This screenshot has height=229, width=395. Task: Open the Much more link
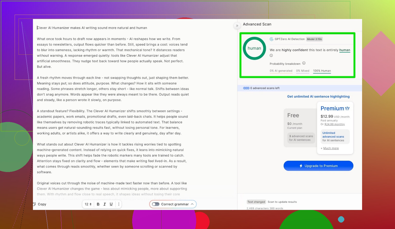click(x=331, y=148)
